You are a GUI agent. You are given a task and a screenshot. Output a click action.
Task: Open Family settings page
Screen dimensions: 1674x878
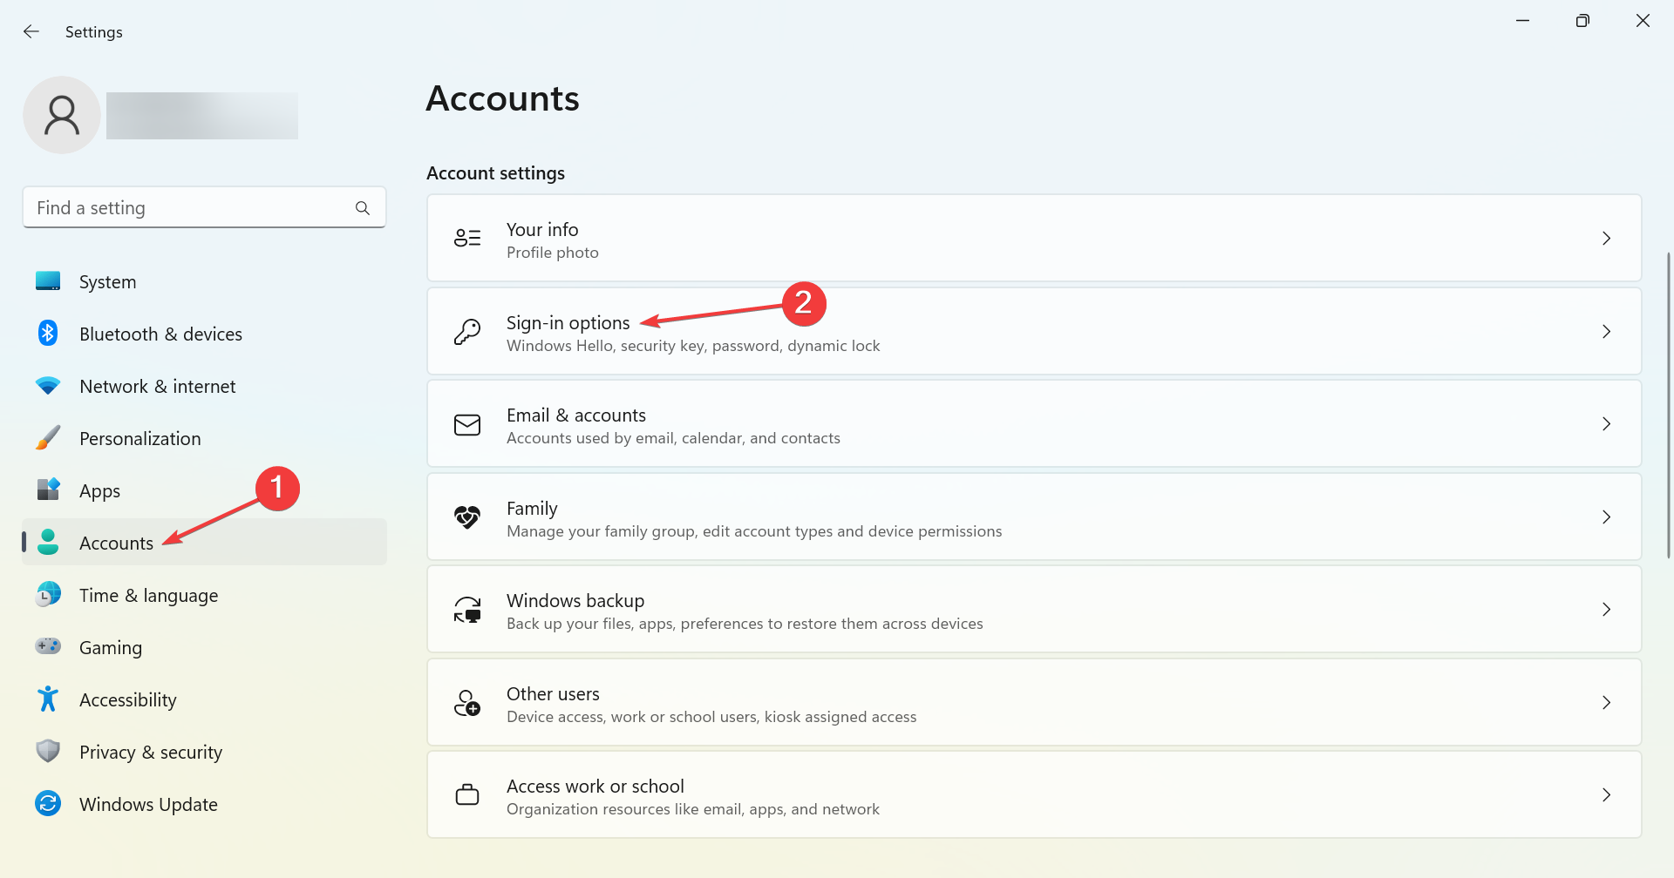tap(1034, 517)
